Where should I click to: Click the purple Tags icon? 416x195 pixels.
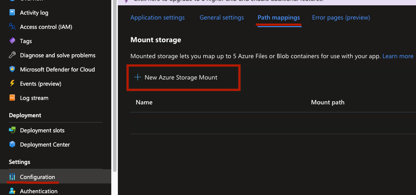(x=12, y=41)
